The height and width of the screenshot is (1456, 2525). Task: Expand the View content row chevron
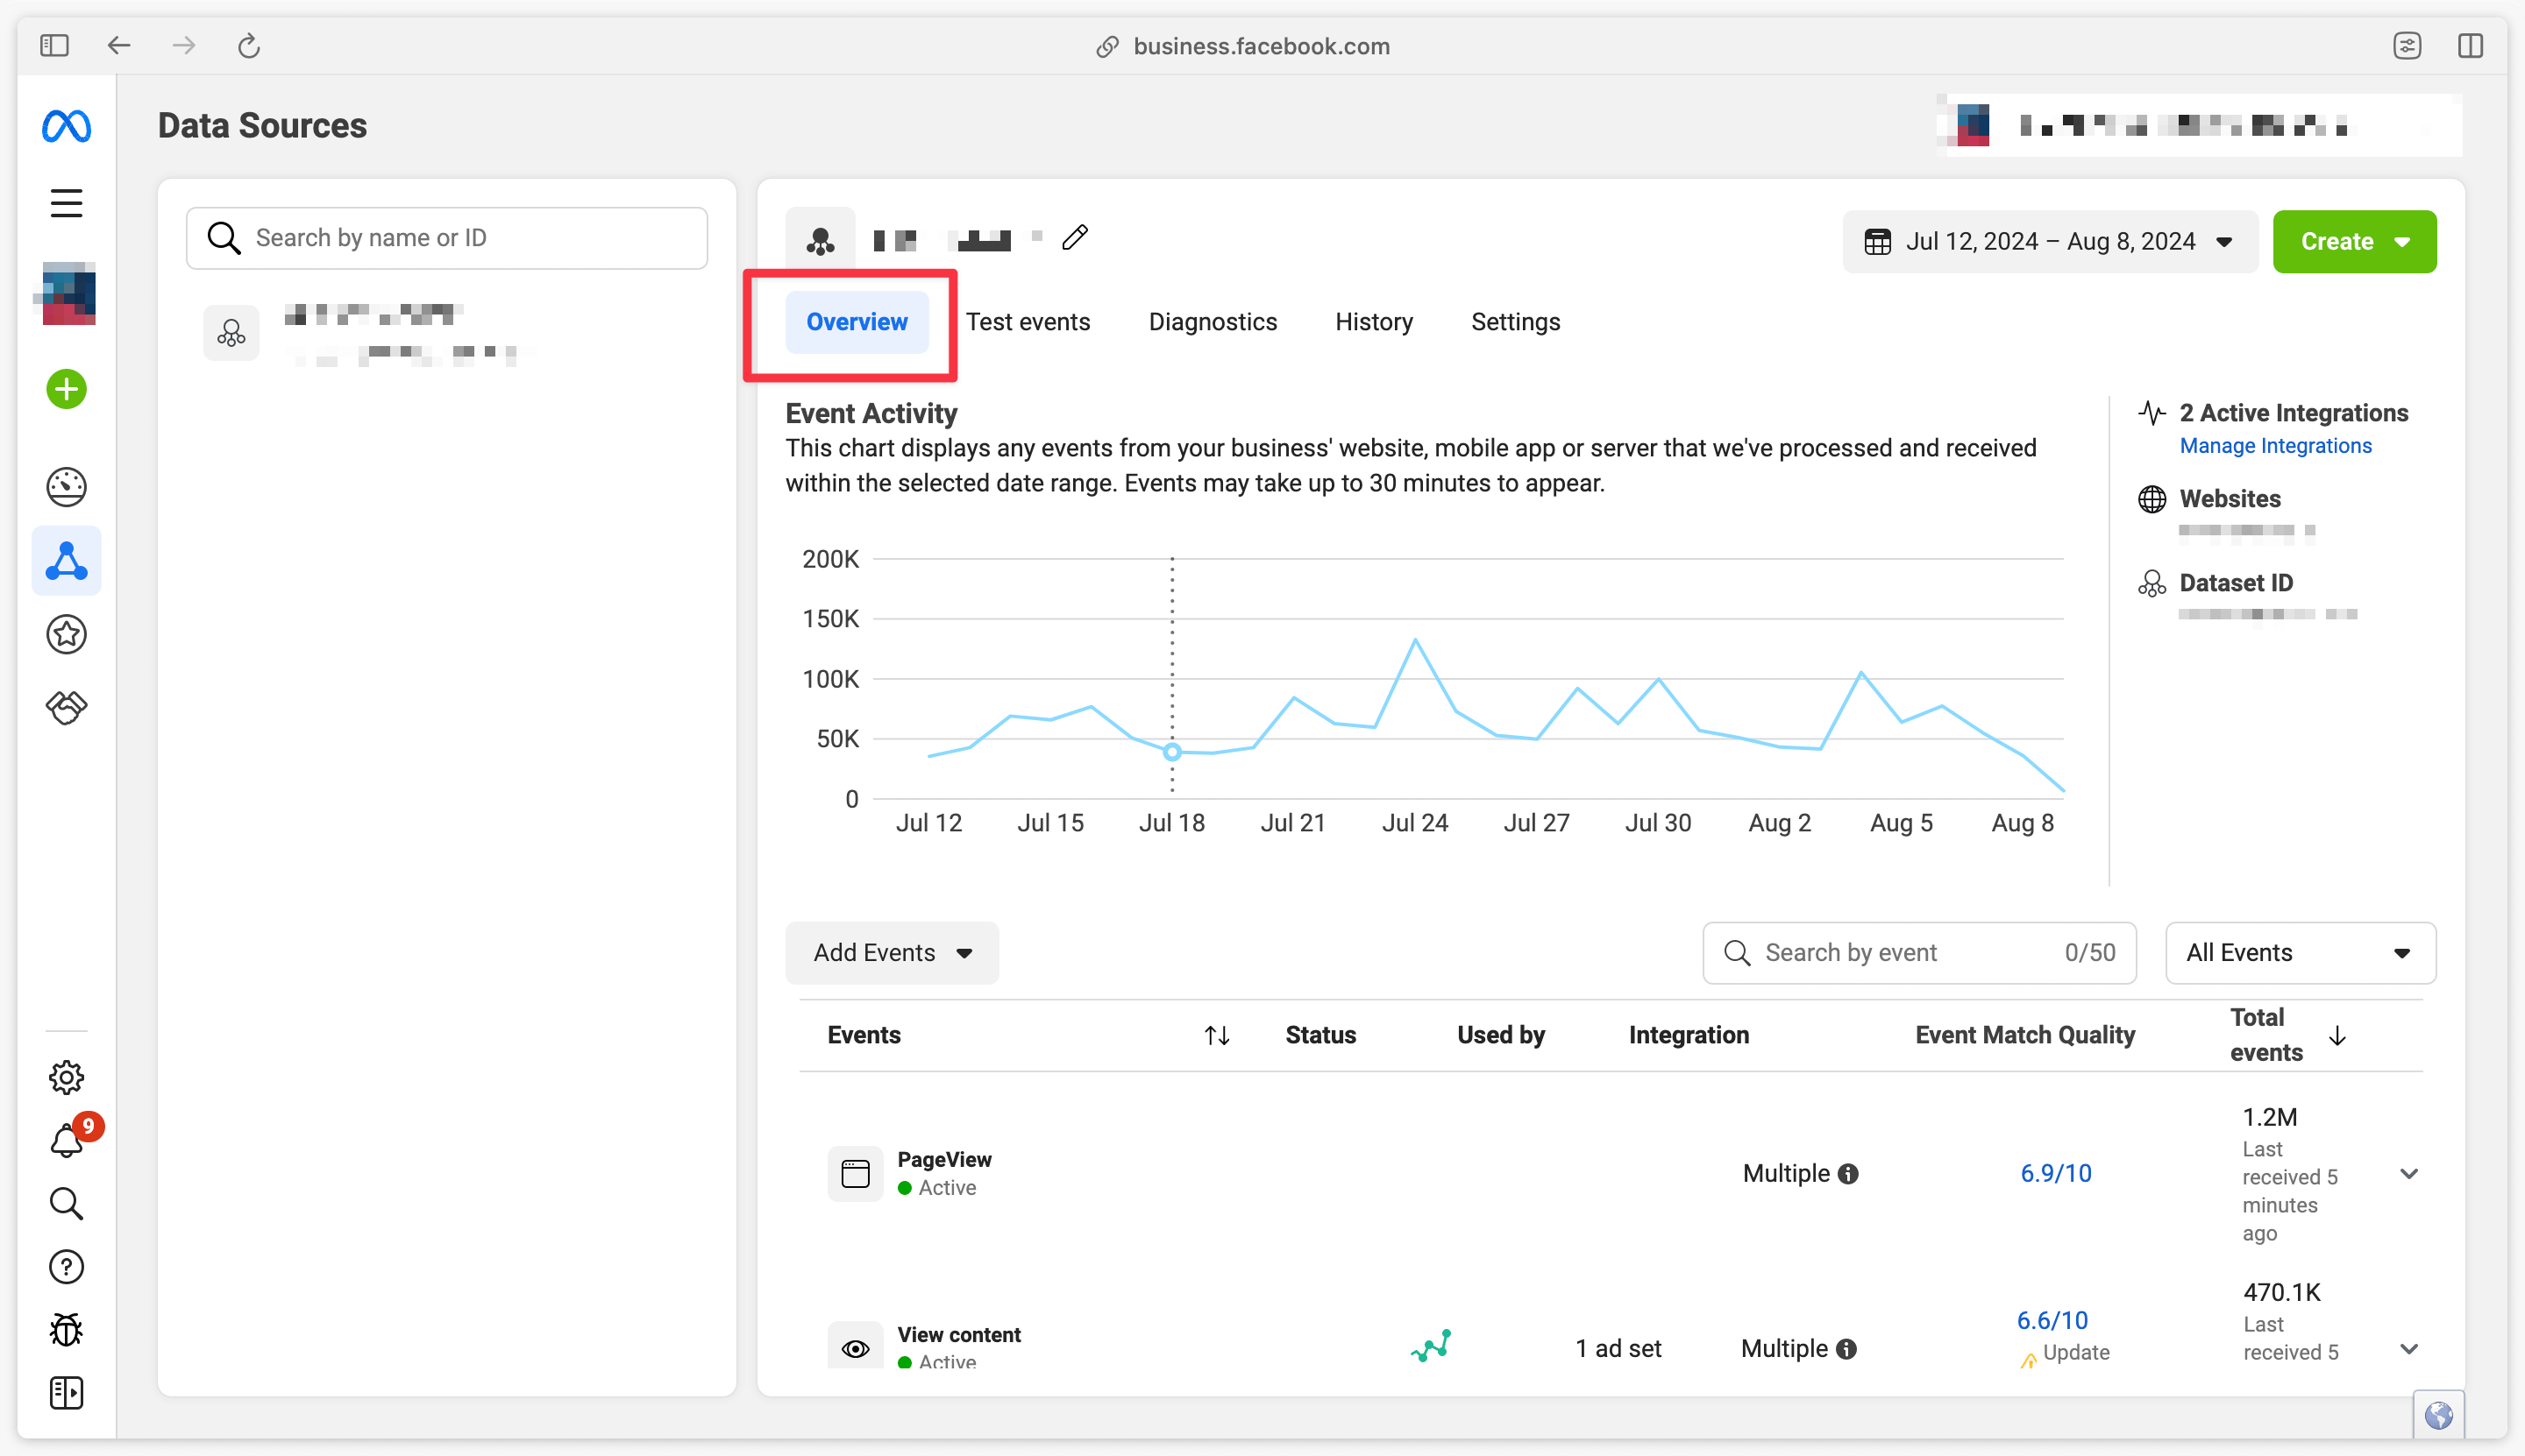pos(2409,1348)
